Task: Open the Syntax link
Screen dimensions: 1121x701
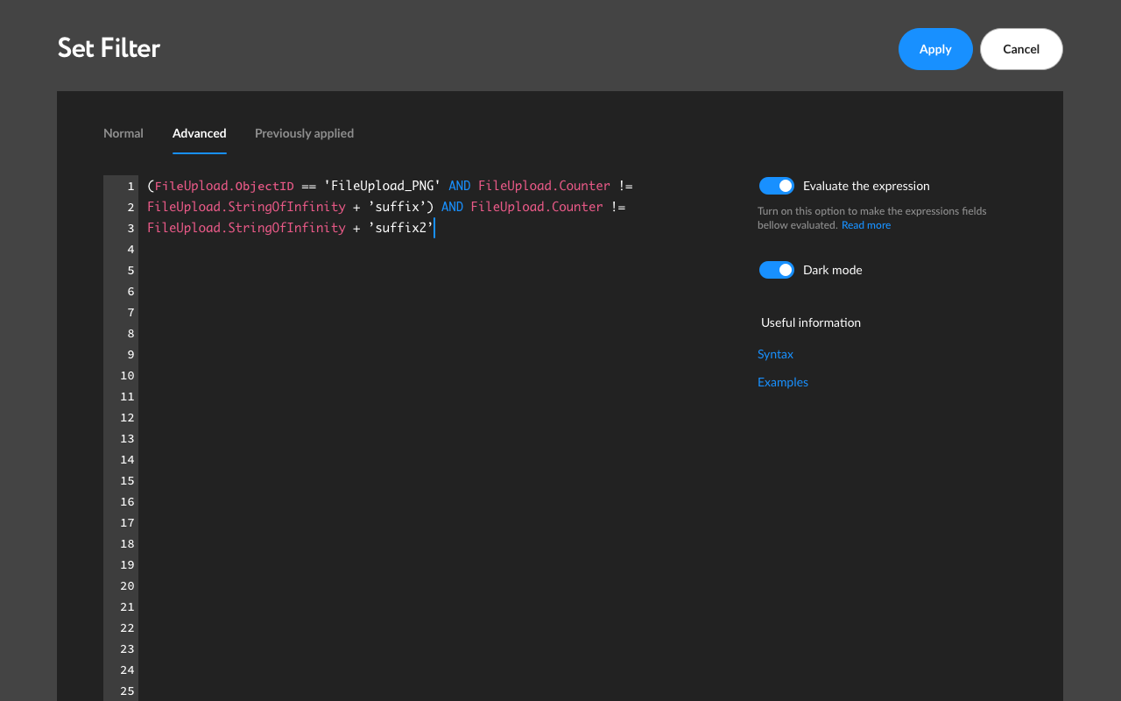Action: point(775,354)
